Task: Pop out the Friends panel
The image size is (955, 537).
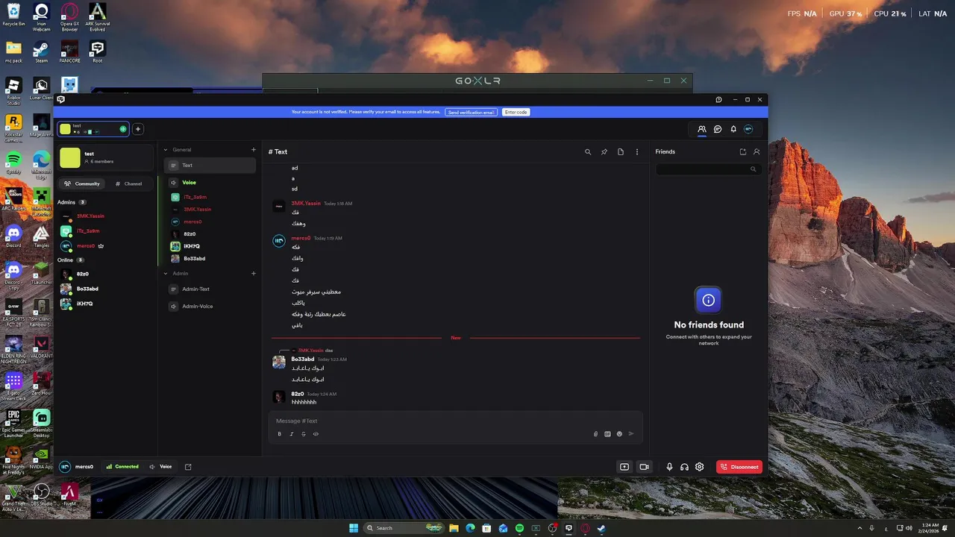Action: (743, 151)
